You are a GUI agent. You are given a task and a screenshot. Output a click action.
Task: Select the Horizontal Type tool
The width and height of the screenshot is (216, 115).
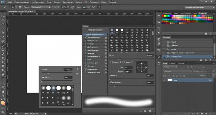click(3, 79)
